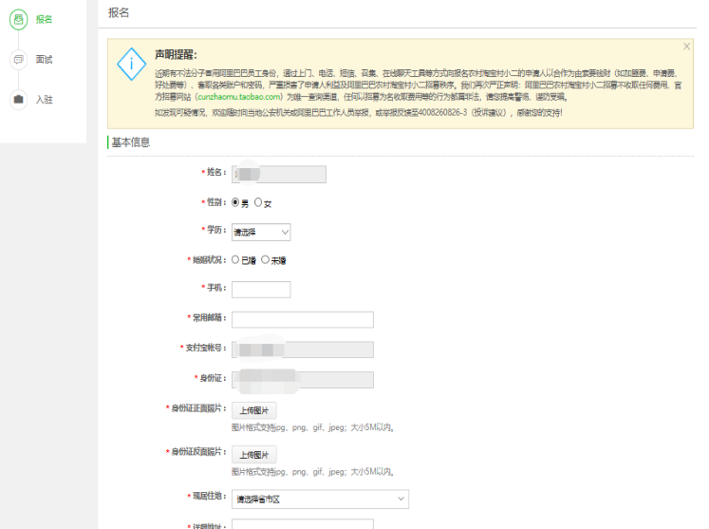Choose 已婚 for marital status
The image size is (709, 529).
tap(235, 259)
